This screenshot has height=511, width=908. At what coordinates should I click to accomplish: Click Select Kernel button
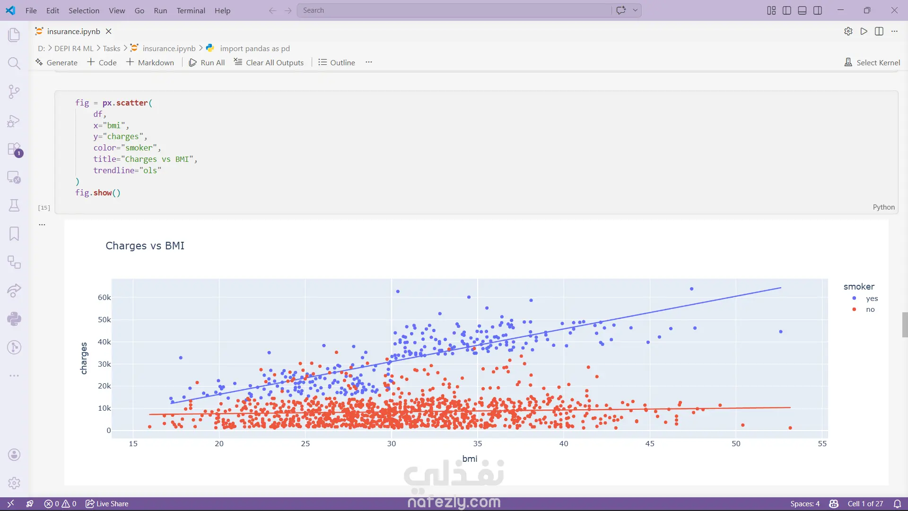click(872, 62)
